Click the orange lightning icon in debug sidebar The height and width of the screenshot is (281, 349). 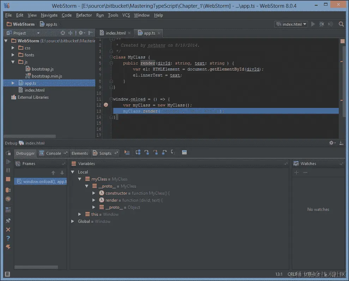[8, 247]
